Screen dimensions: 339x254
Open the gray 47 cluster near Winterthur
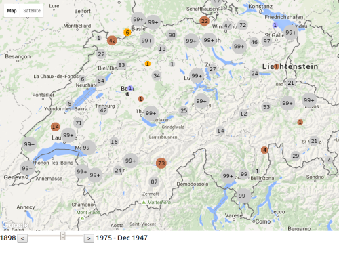[227, 26]
